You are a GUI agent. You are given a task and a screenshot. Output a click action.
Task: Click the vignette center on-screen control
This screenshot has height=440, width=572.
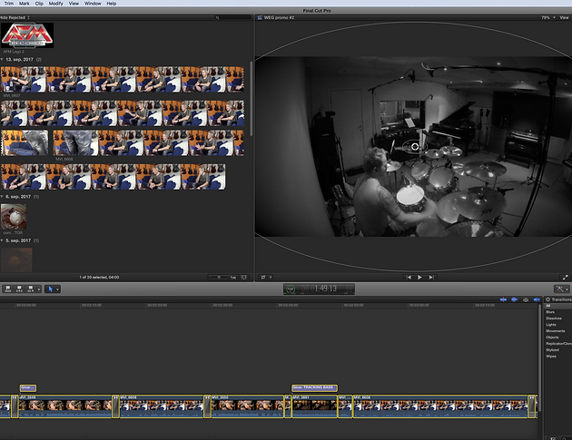415,147
